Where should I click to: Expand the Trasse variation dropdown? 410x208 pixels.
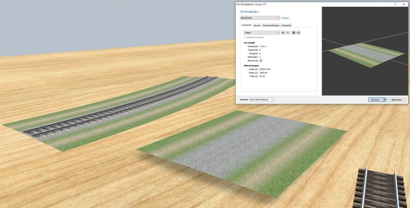[262, 33]
